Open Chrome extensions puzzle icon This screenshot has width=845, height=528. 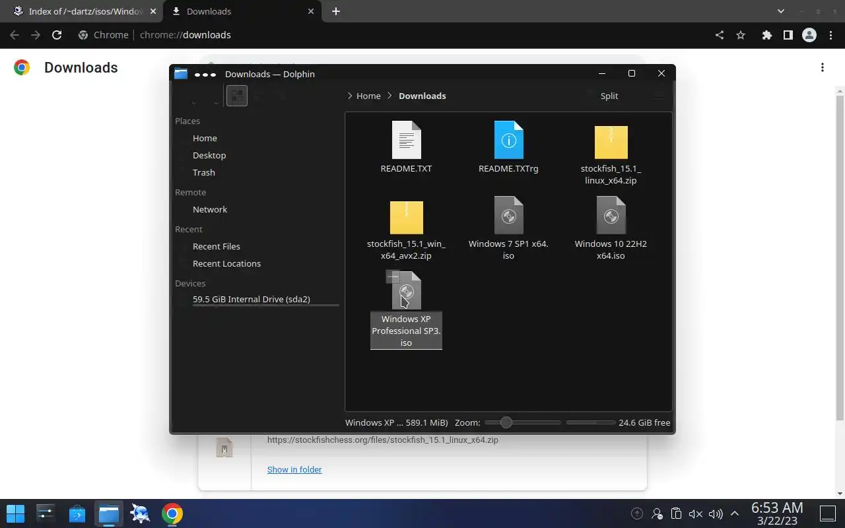[x=766, y=35]
